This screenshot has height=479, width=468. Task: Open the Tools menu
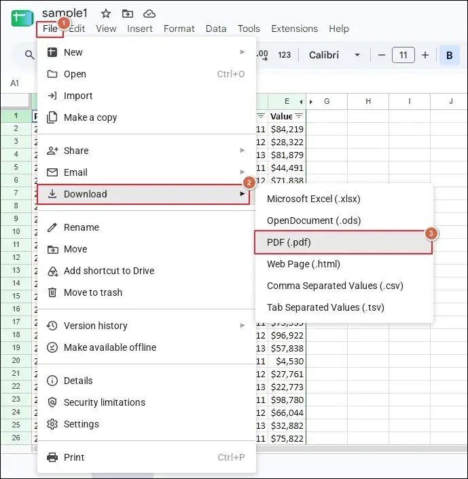249,28
